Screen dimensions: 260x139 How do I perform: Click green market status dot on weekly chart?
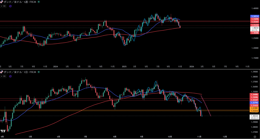coord(38,2)
